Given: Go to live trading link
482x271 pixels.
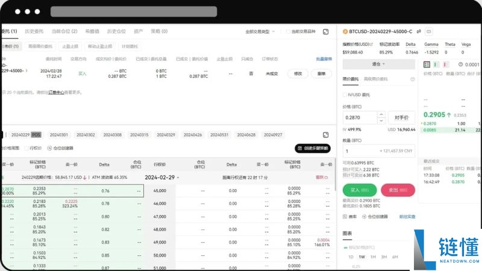Looking at the screenshot, I should click(407, 217).
